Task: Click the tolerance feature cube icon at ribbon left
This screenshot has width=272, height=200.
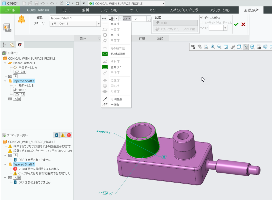Action: tap(7, 28)
